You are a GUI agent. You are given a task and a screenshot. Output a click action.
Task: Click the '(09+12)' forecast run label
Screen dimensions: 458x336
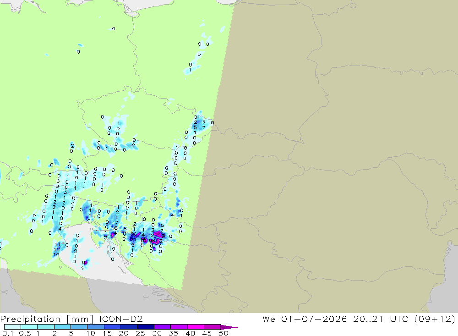point(435,319)
